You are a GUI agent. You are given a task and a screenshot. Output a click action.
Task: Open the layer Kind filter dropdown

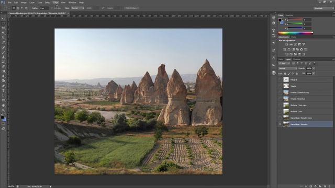(284, 63)
